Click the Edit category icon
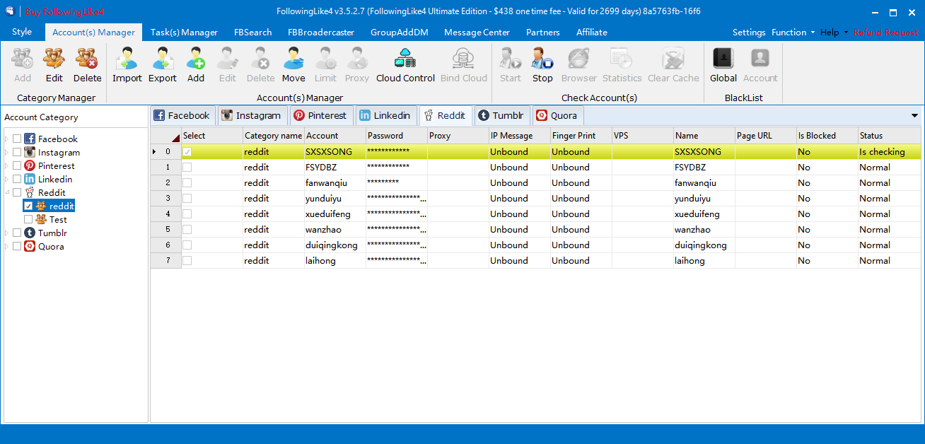This screenshot has height=444, width=925. (x=54, y=64)
